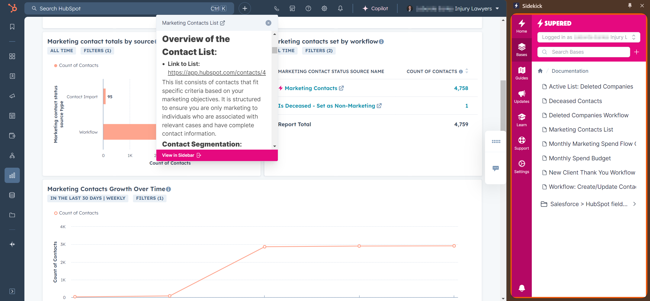Open FILTERS (2) on set by workflow report
Screen dimensions: 650x301
319,51
